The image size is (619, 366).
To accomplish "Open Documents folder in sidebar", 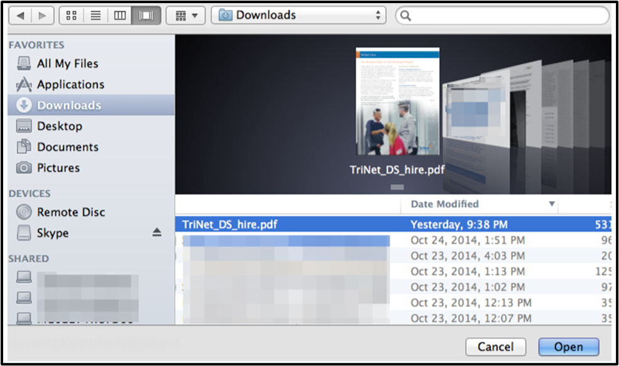I will [67, 147].
